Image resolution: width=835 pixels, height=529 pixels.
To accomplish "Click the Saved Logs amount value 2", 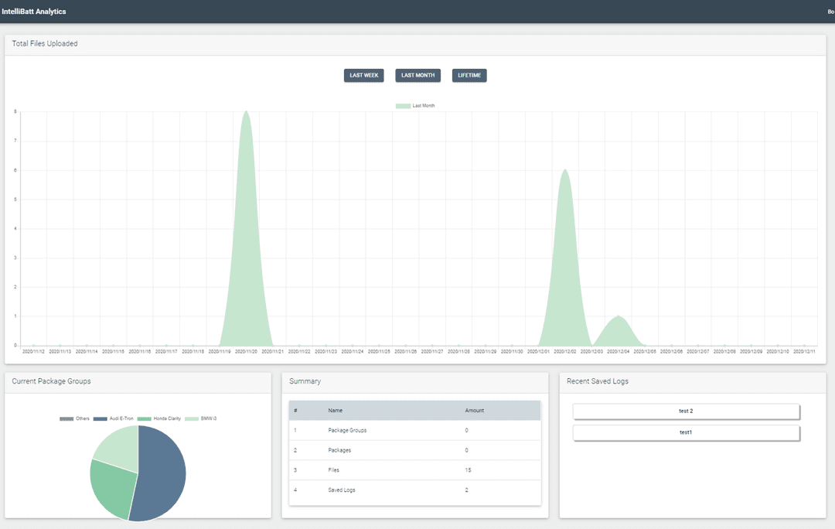I will pos(466,490).
